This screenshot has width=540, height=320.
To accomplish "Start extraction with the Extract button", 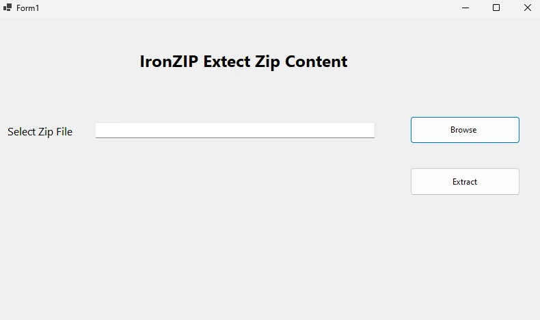I will pos(465,182).
